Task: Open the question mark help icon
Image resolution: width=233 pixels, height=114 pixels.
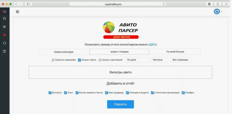Action: 4,51
